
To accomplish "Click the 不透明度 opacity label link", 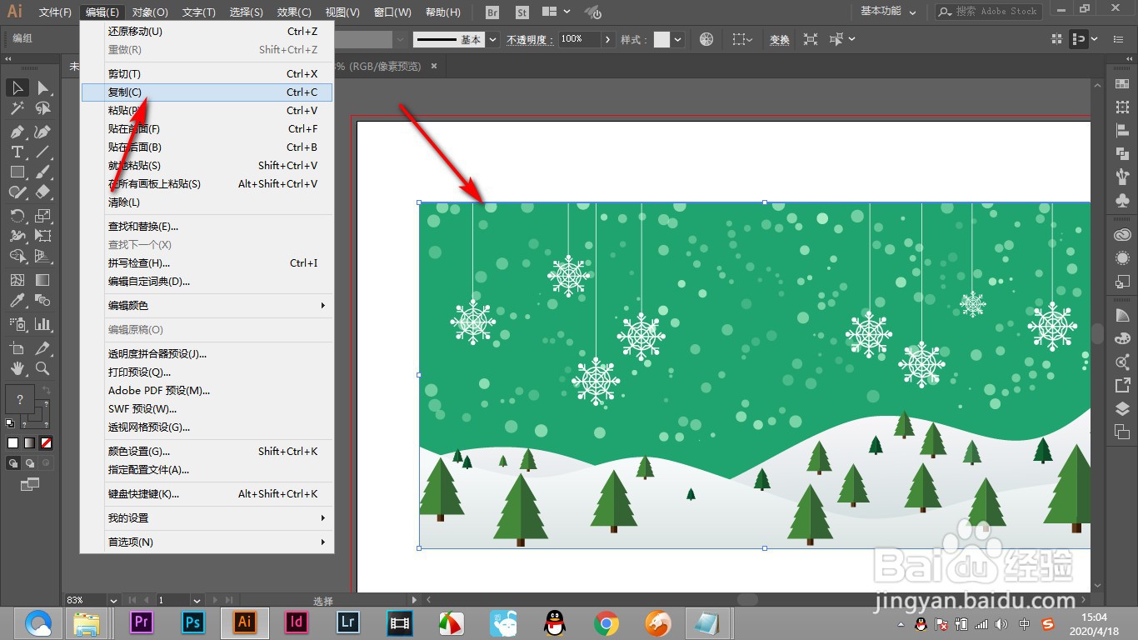I will 530,39.
